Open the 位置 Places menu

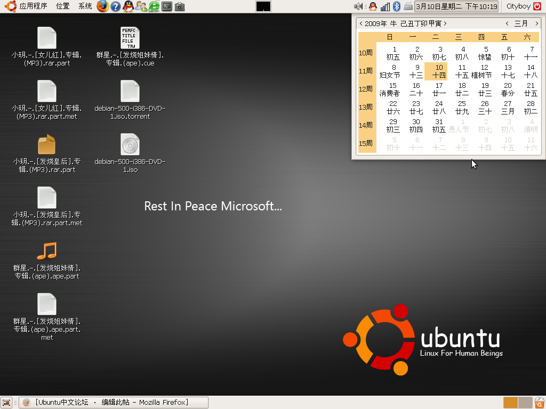tap(63, 6)
